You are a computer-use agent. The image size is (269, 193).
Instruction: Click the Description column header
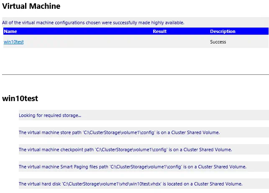[223, 31]
